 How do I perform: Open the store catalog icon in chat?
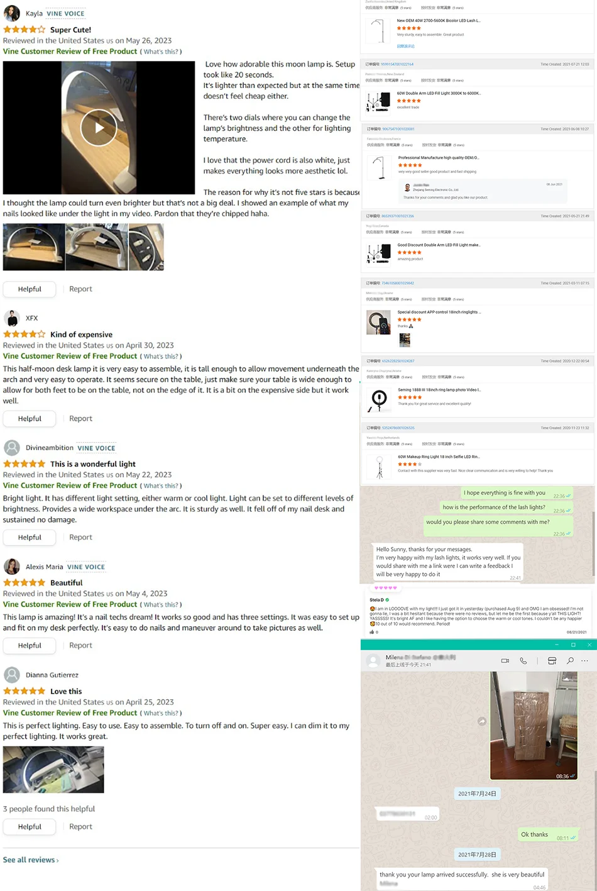(x=552, y=661)
